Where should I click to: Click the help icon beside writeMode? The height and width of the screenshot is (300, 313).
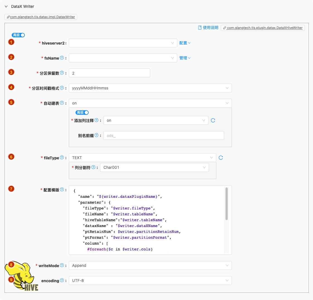[62, 265]
